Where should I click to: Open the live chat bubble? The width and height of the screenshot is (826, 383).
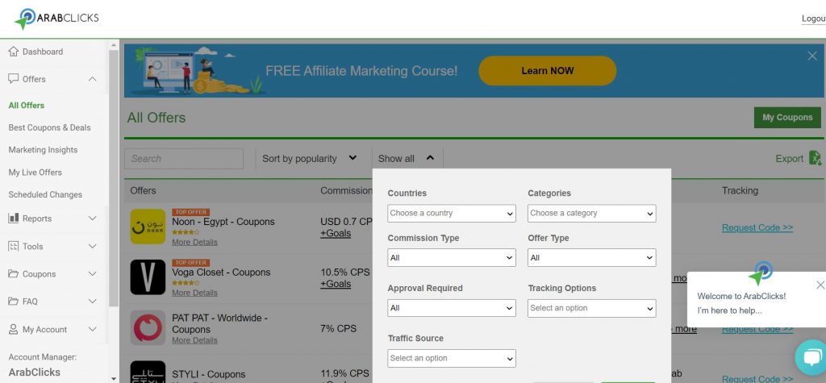811,357
